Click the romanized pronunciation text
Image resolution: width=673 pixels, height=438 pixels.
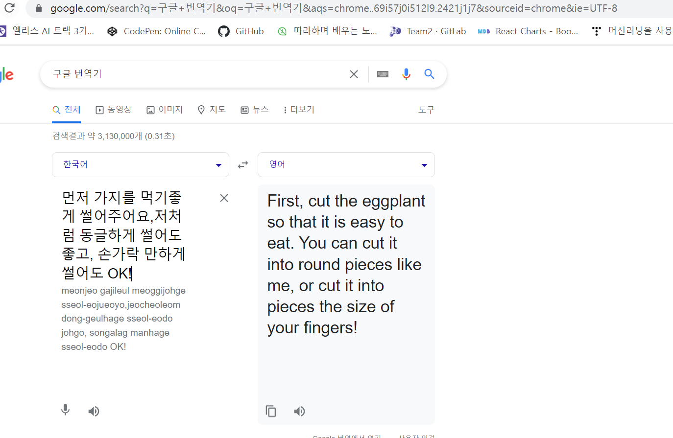coord(123,319)
